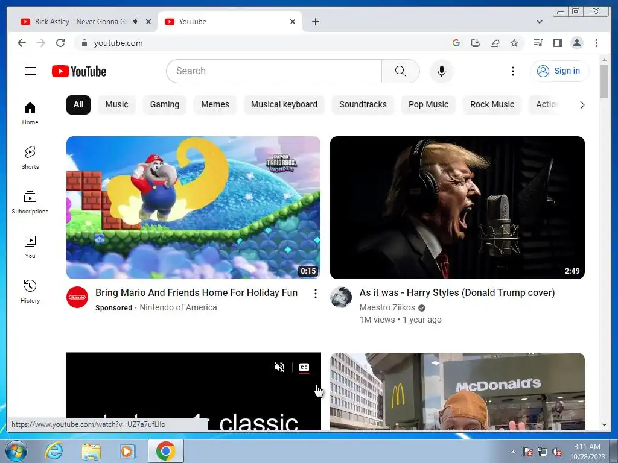Open Windows Explorer folder from taskbar

[91, 451]
